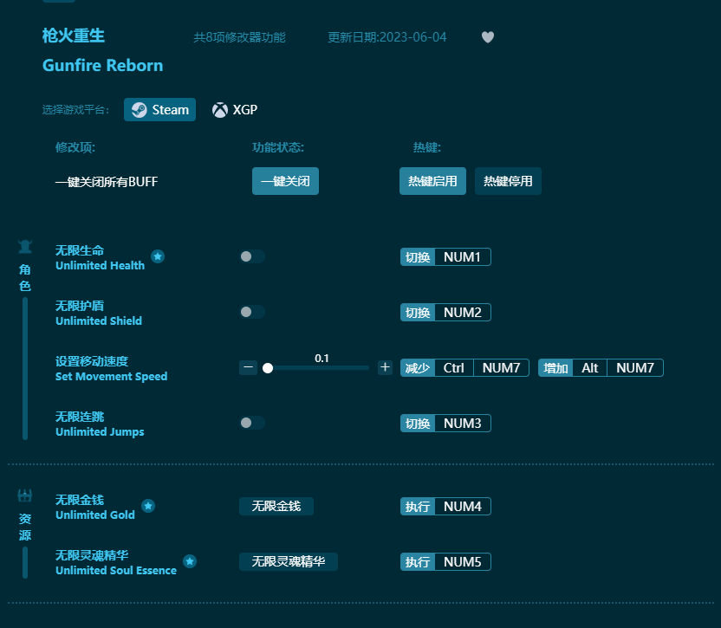The image size is (721, 628).
Task: Switch to XGP platform
Action: tap(235, 110)
